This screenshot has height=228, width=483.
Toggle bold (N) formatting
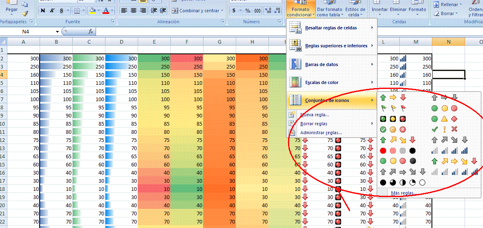click(x=43, y=11)
